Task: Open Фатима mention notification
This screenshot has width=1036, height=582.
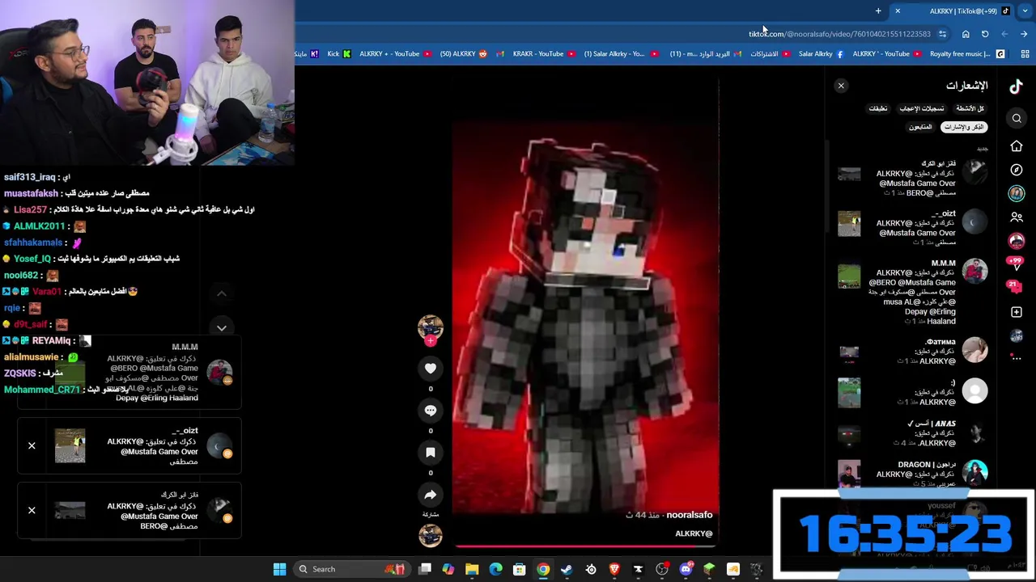Action: pyautogui.click(x=912, y=352)
